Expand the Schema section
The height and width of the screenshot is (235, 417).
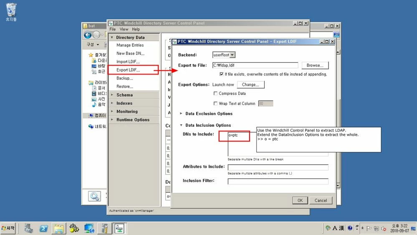pos(112,95)
